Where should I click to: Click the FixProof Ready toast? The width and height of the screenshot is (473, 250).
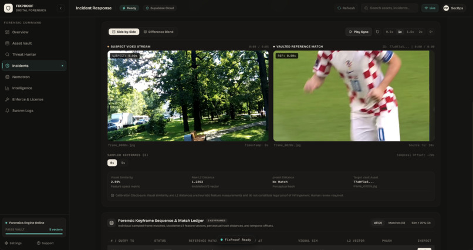(235, 240)
